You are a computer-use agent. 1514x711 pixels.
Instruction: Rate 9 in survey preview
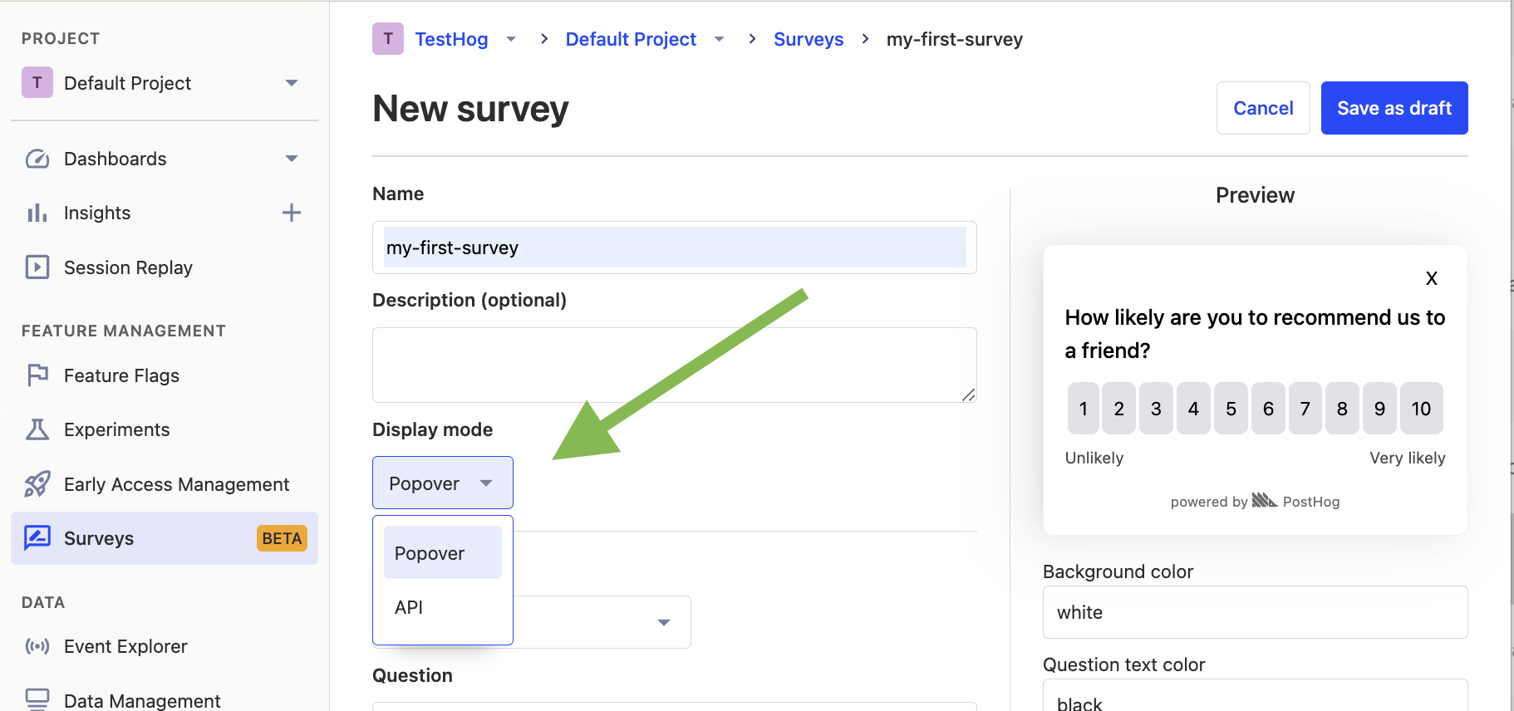(1379, 408)
